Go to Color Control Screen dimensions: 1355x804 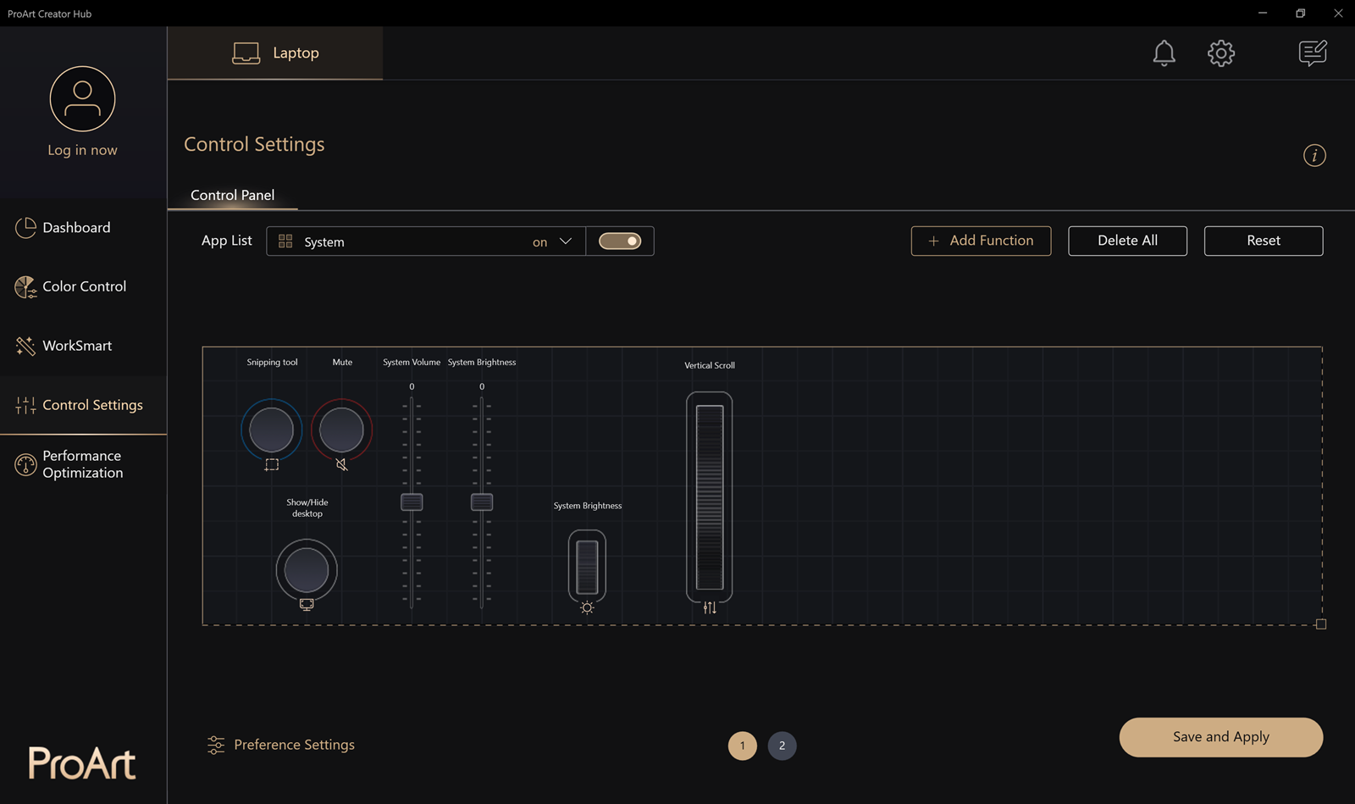pos(83,287)
